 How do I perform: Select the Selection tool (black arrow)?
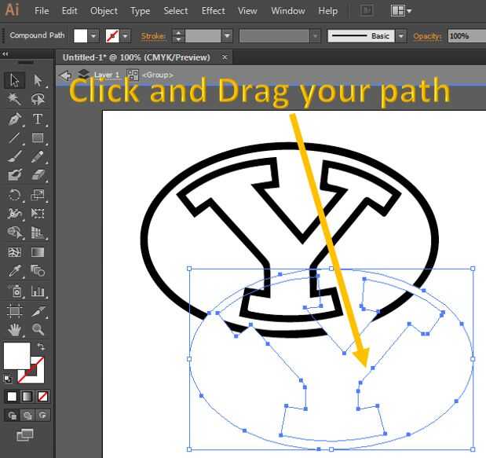14,80
